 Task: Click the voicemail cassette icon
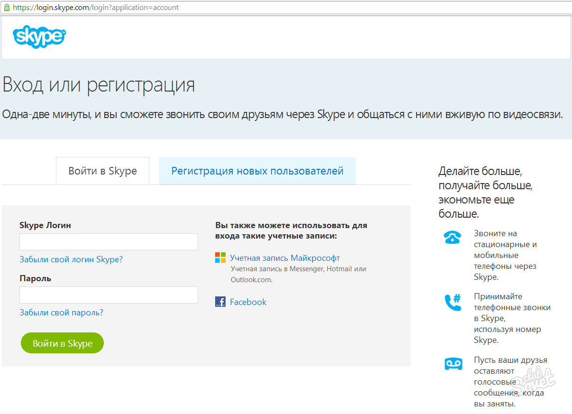click(453, 364)
